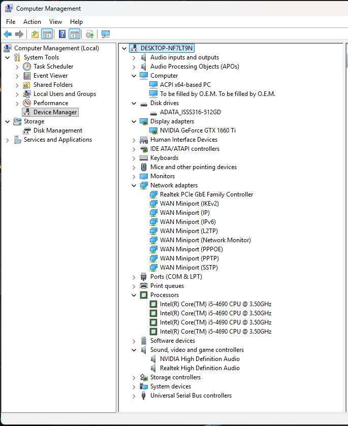Image resolution: width=348 pixels, height=426 pixels.
Task: Click the Mice and other pointing devices icon
Action: click(144, 167)
